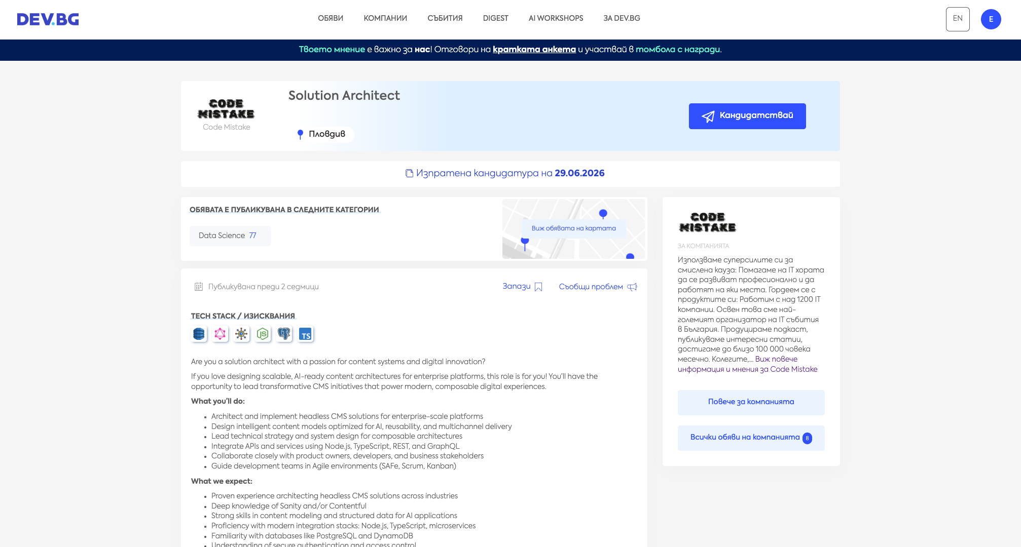This screenshot has width=1021, height=547.
Task: Click the bookmark icon beside Запази
Action: point(538,287)
